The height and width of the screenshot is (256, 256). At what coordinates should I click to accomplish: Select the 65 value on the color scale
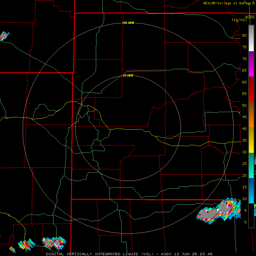[x=244, y=71]
